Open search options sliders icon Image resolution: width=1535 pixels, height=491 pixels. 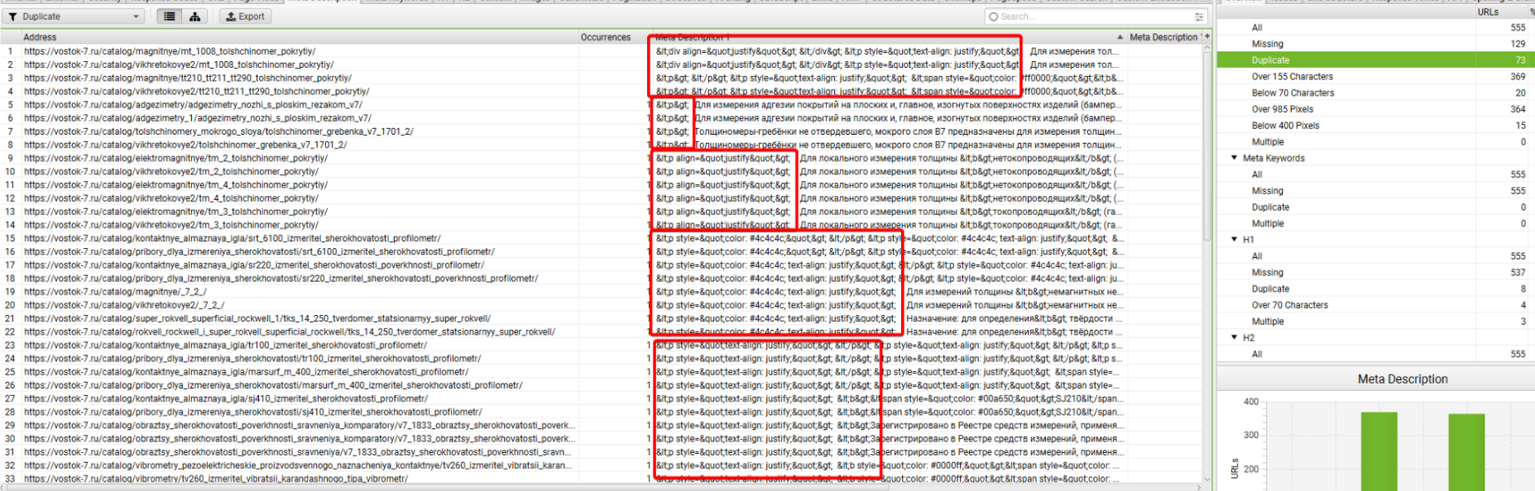pyautogui.click(x=1199, y=17)
